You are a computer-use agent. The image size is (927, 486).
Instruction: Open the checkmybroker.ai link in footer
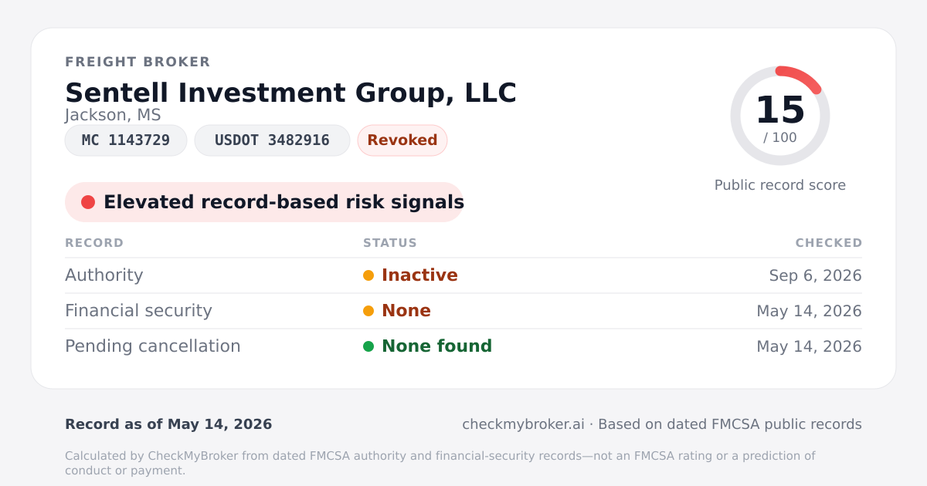point(523,424)
